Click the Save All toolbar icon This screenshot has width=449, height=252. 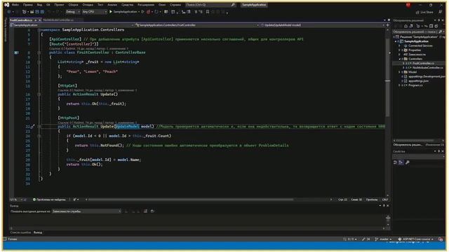(42, 12)
